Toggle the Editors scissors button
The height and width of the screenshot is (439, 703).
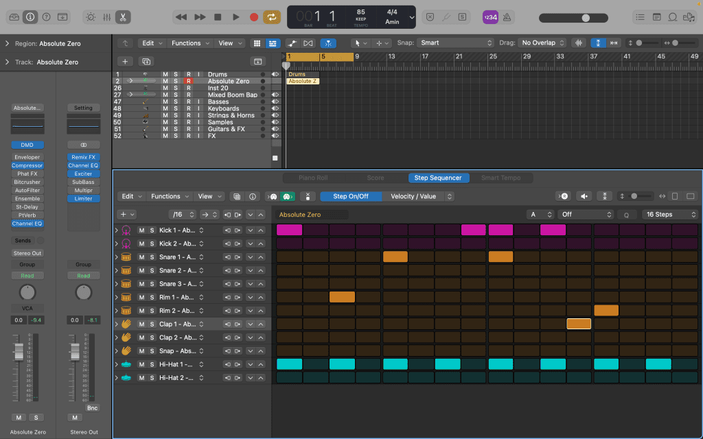tap(122, 17)
